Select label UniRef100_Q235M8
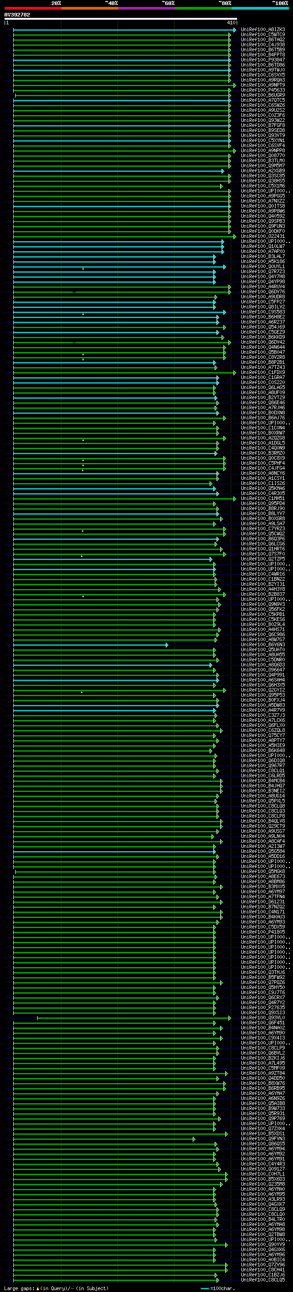This screenshot has height=1292, width=293. coord(263,1184)
